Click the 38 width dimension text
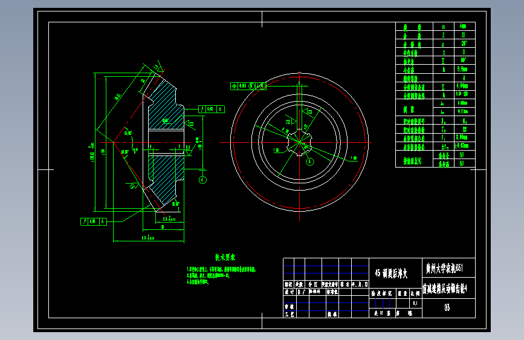 tap(163, 227)
